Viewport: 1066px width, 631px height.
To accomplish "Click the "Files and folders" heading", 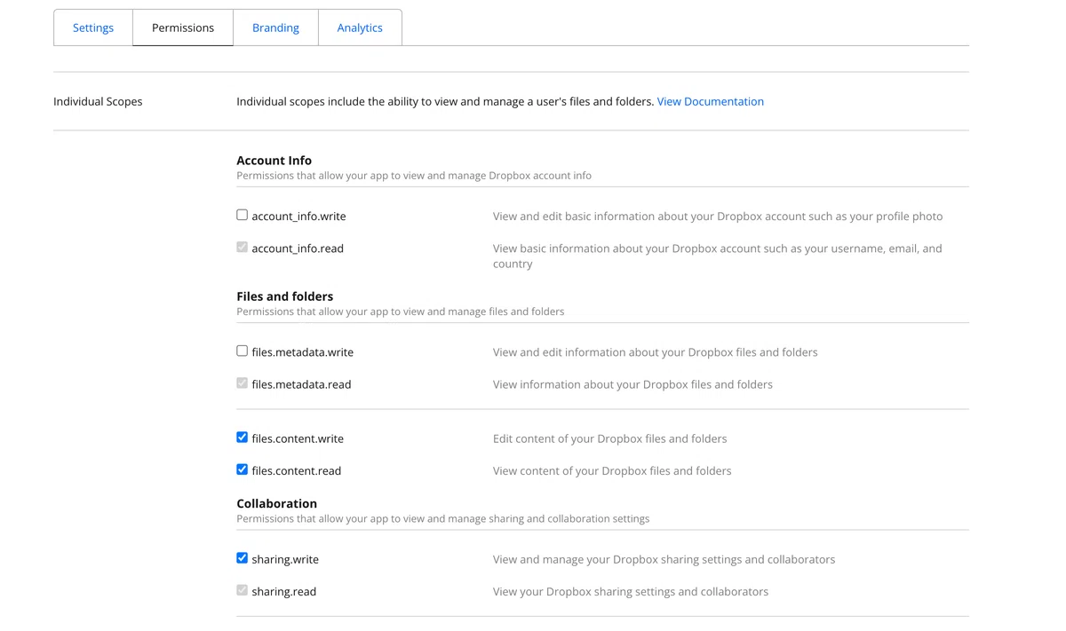I will pos(285,296).
